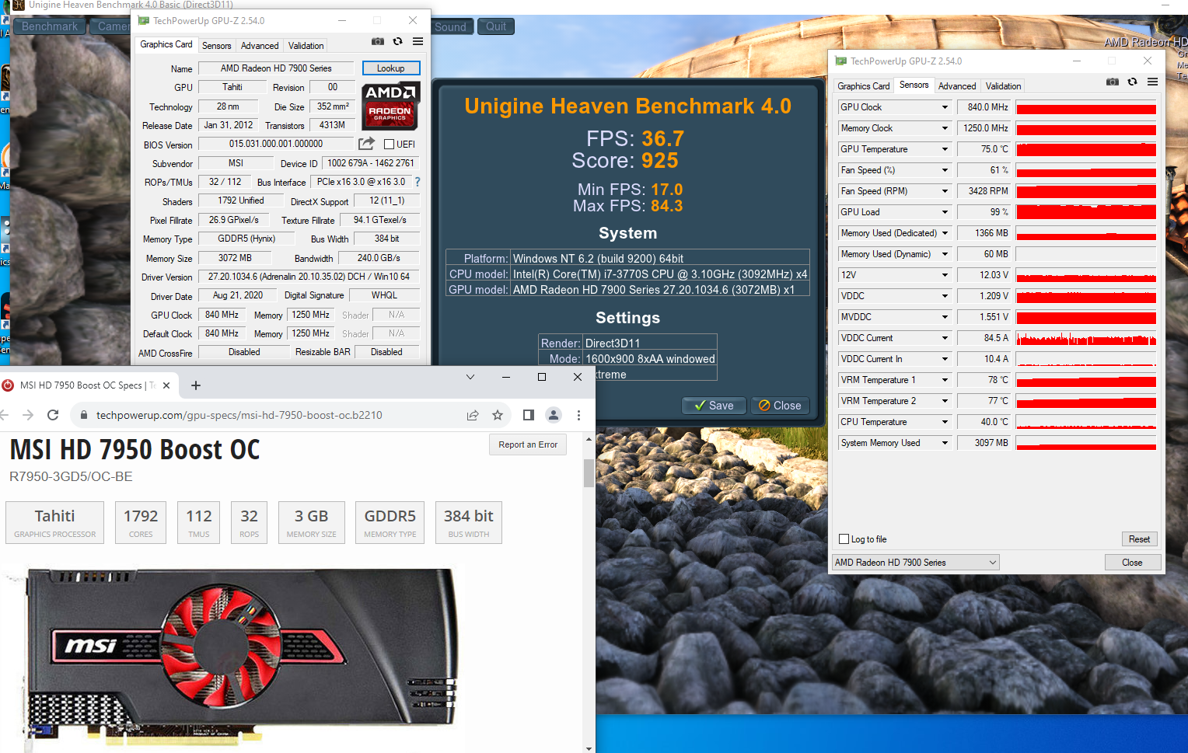Share the browser page via share icon
Image resolution: width=1188 pixels, height=753 pixels.
473,415
